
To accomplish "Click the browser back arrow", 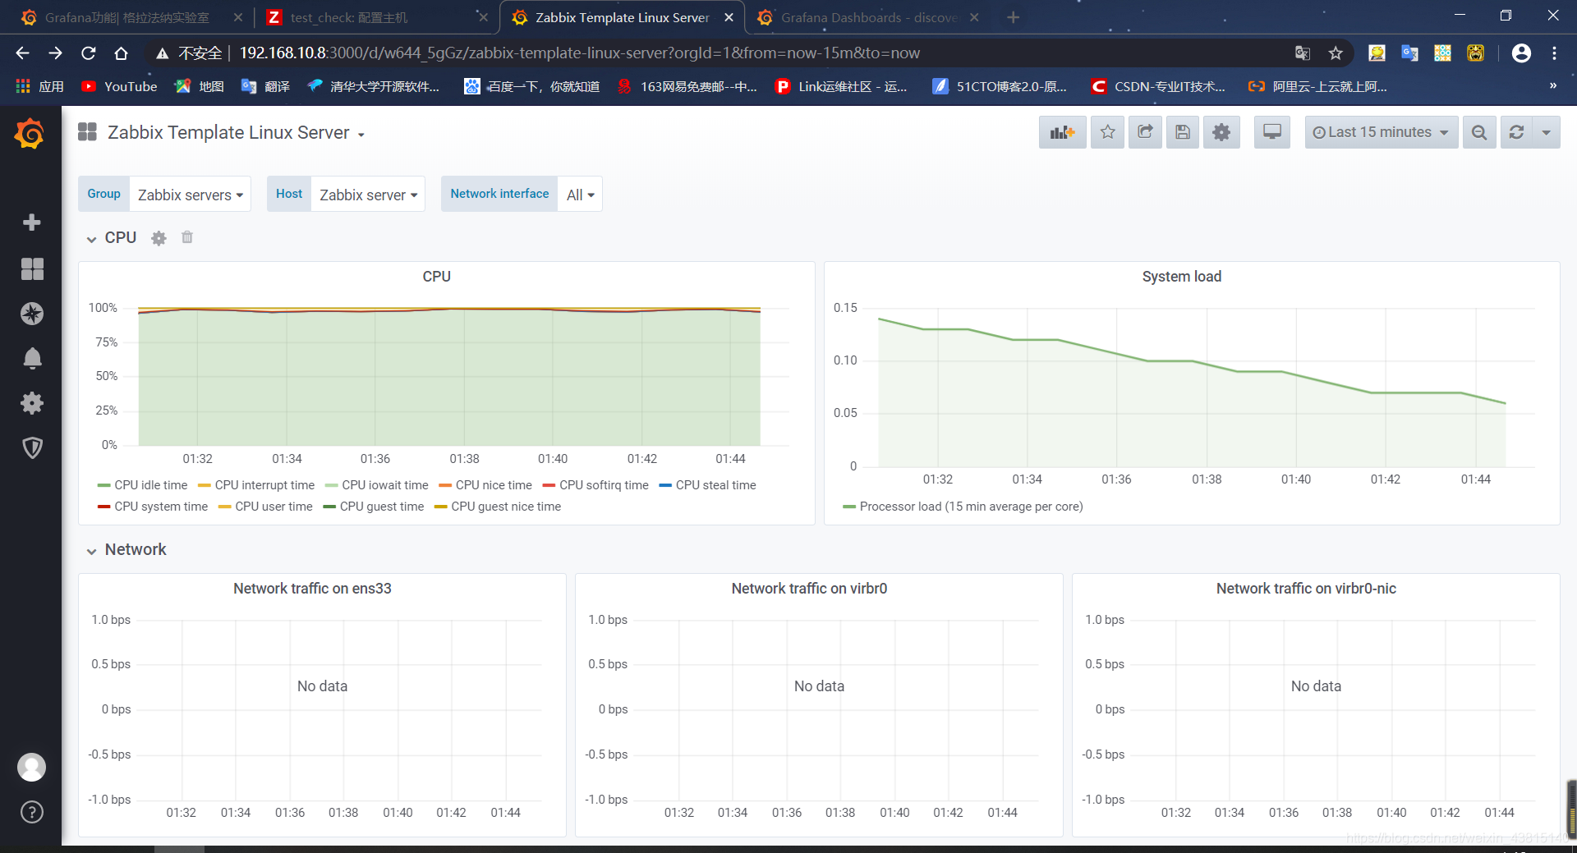I will tap(22, 53).
